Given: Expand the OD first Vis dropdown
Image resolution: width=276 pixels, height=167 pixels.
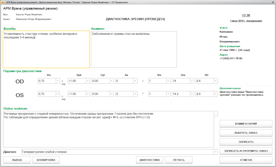Looking at the screenshot, I should [x=58, y=81].
